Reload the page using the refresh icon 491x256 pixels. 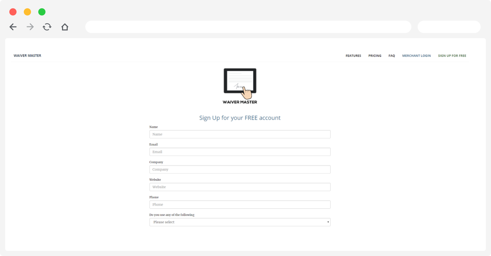(47, 27)
